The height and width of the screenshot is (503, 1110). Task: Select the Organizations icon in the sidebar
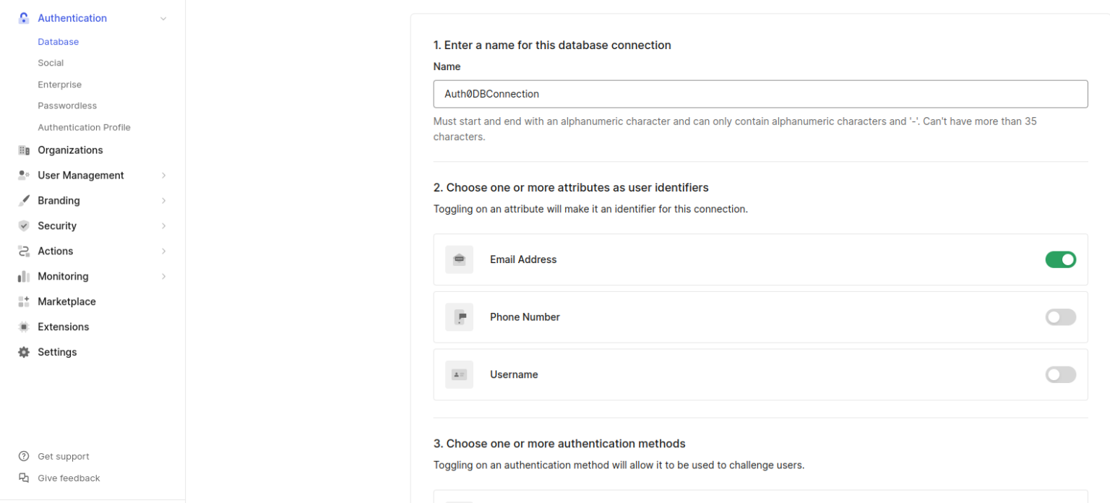[24, 150]
